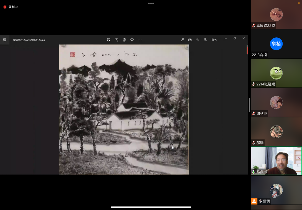Click the Photos app icon beside the filename
302x210 pixels.
5,40
